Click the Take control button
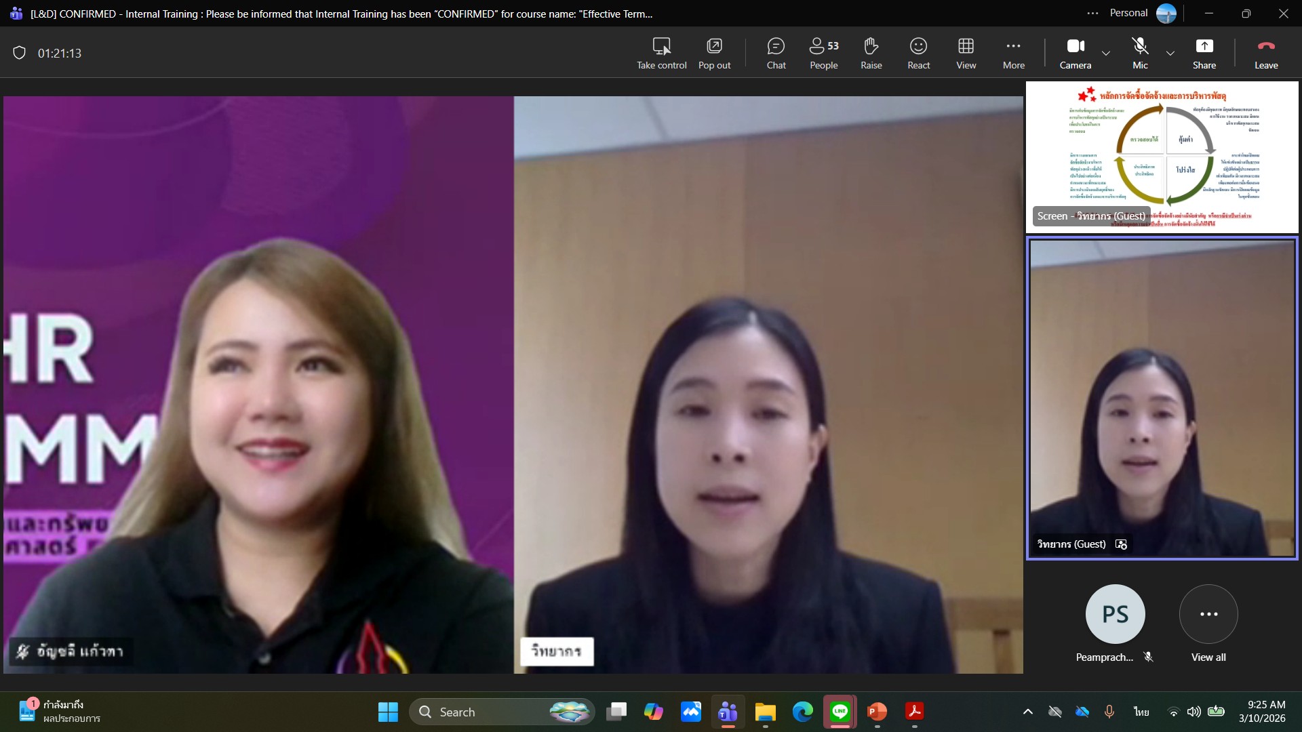The height and width of the screenshot is (732, 1302). 661,54
